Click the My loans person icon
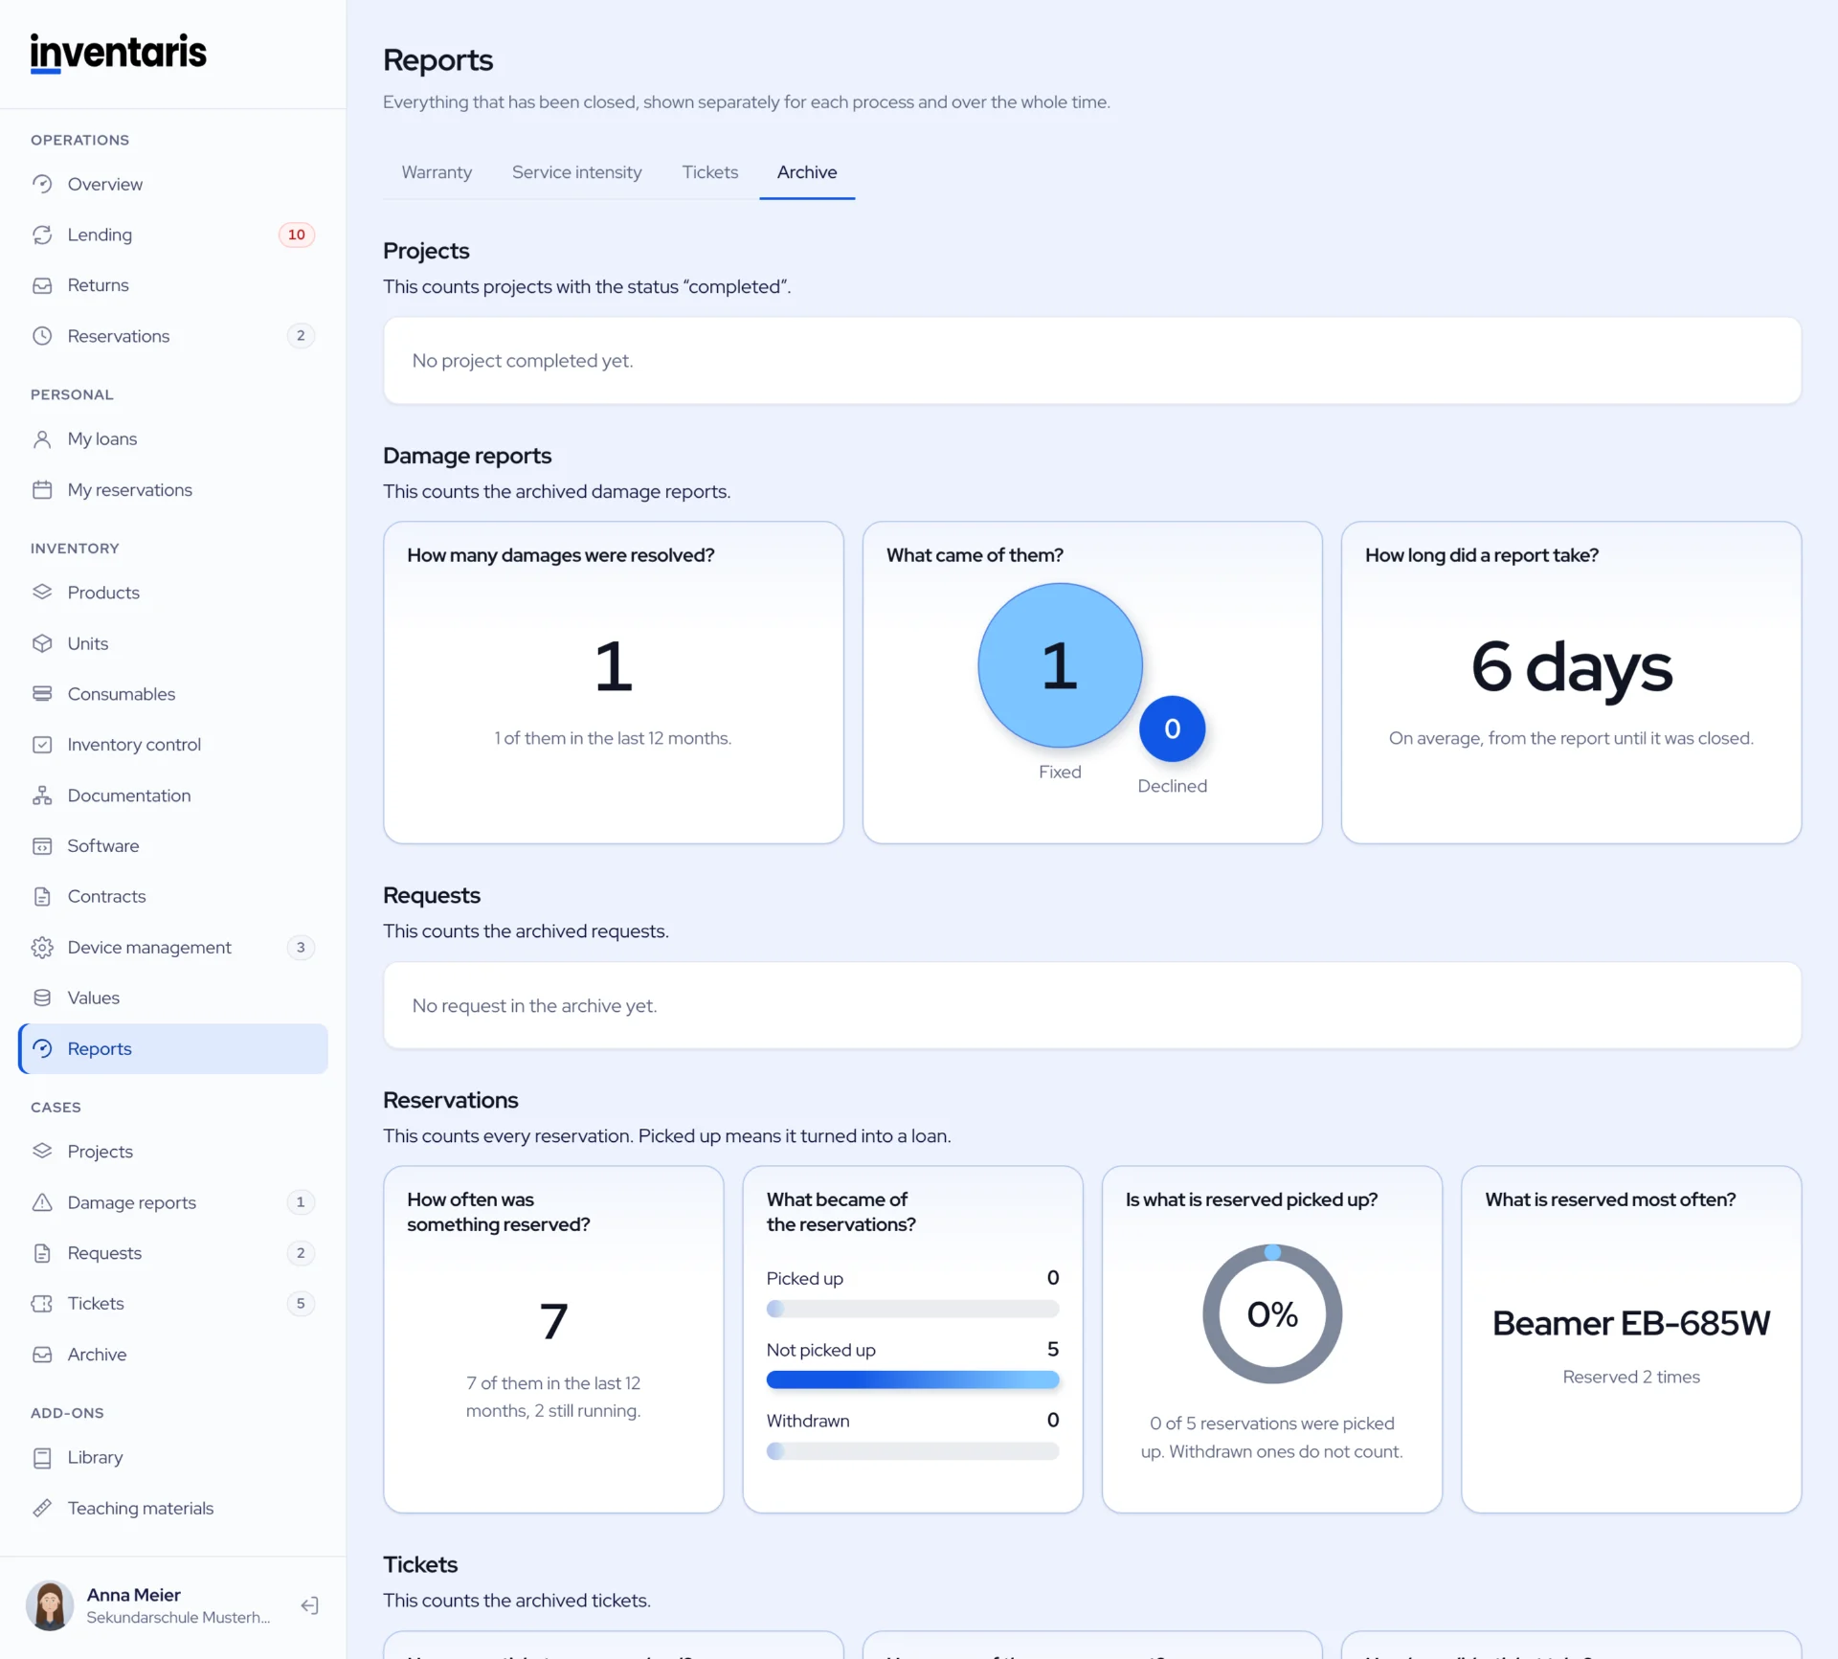 [x=42, y=439]
